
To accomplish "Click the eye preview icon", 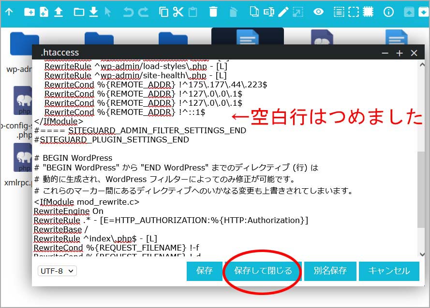I will coord(318,12).
